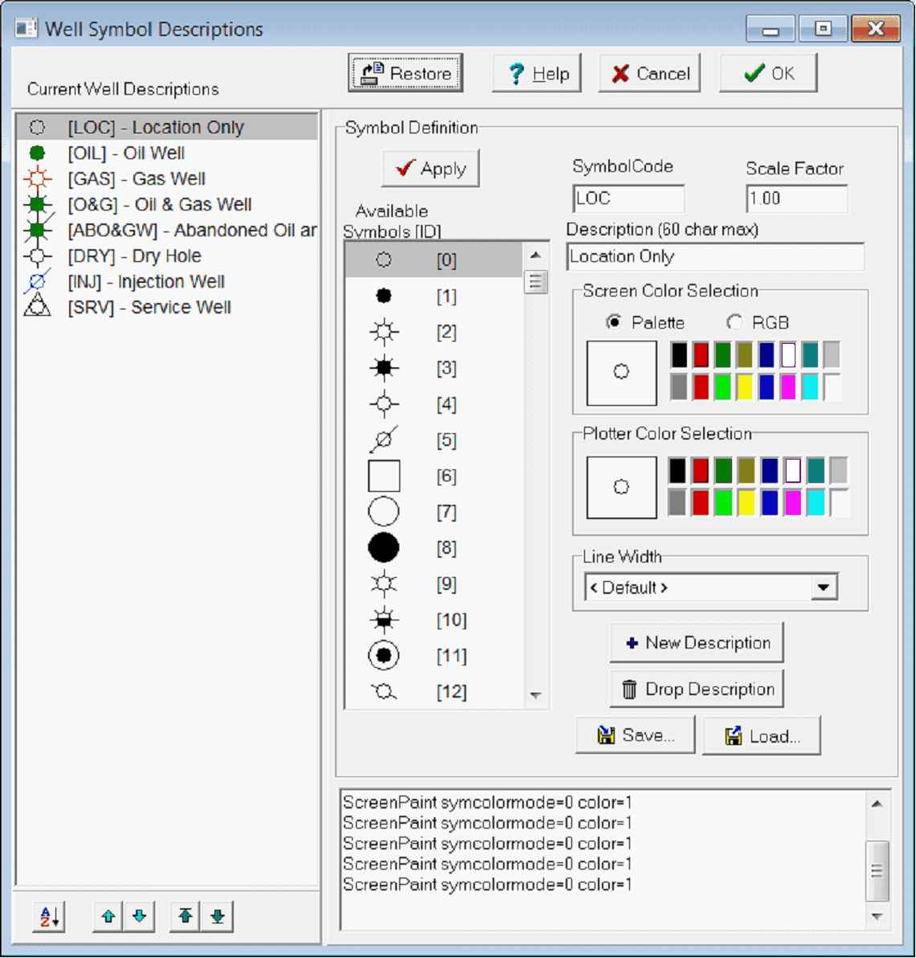Select the [DRY] - Dry Hole description

pyautogui.click(x=166, y=256)
